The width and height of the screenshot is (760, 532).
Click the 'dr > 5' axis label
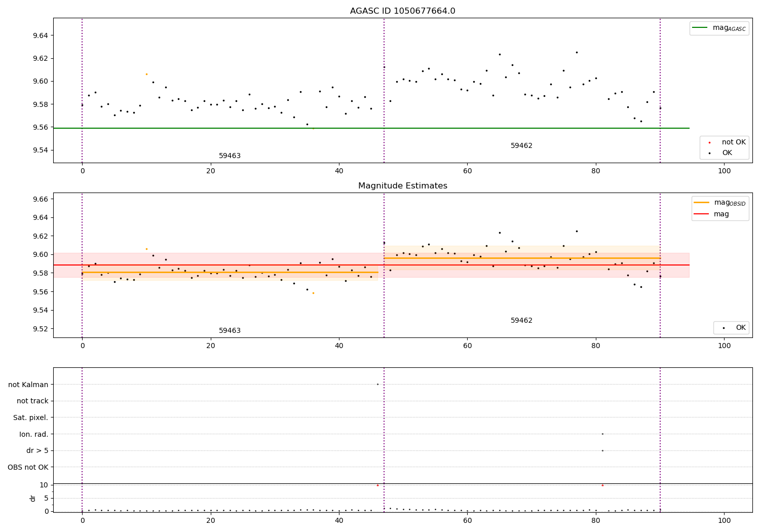tap(37, 450)
